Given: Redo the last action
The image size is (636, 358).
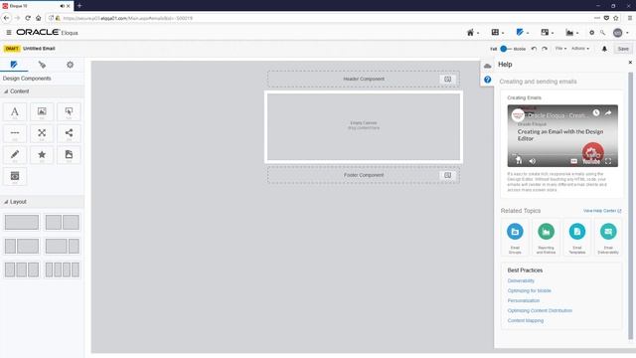Looking at the screenshot, I should coord(545,49).
